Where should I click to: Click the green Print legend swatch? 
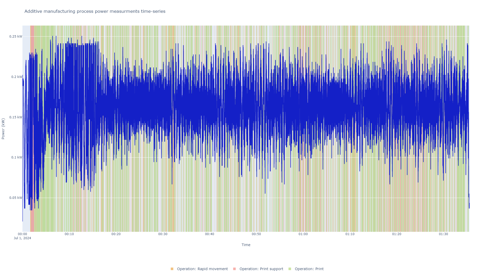(290, 269)
